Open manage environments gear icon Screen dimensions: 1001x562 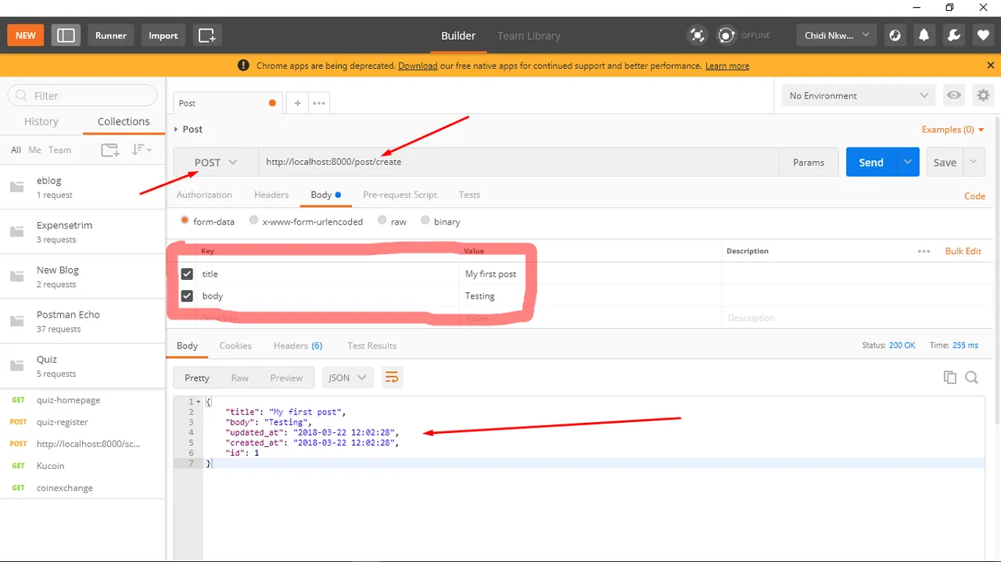point(983,95)
